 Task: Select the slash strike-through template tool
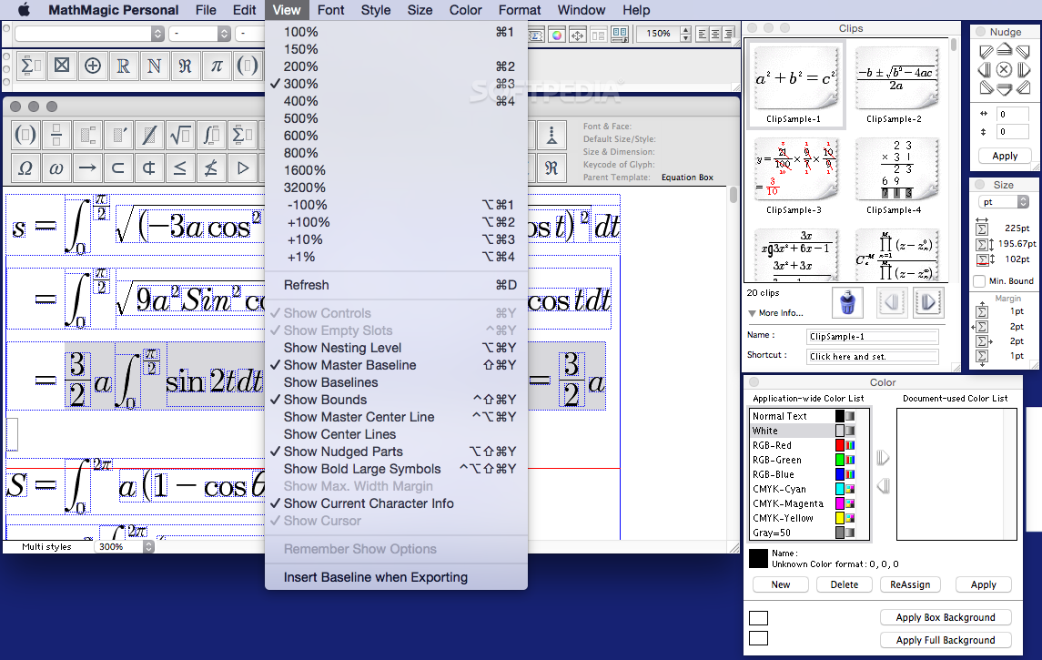149,135
